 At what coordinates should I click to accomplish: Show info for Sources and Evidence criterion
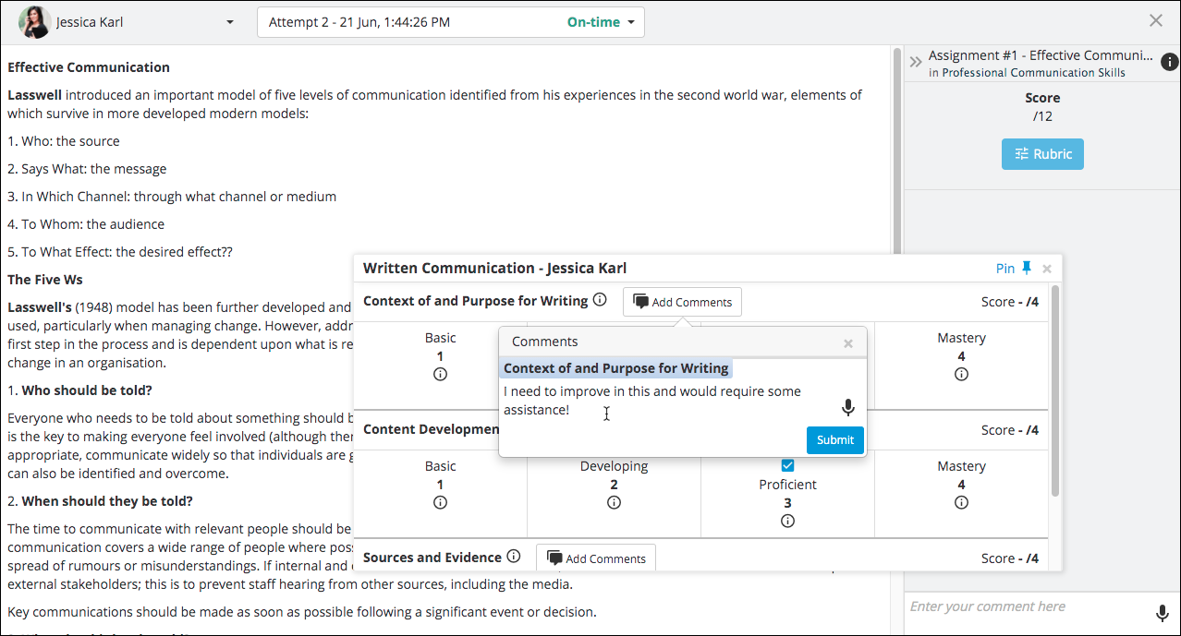(x=514, y=557)
